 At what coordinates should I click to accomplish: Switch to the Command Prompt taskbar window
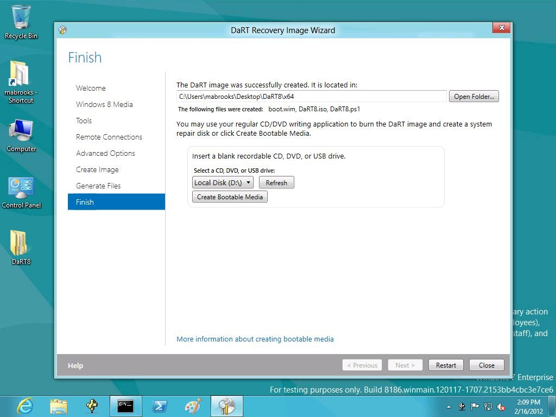click(125, 406)
